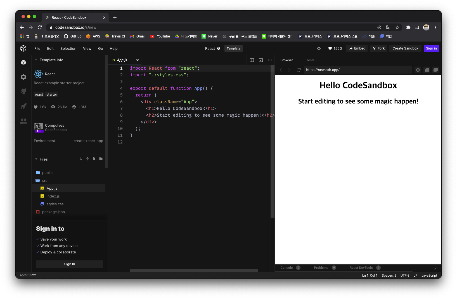
Task: Bookmark this page with the star icon
Action: 397,27
